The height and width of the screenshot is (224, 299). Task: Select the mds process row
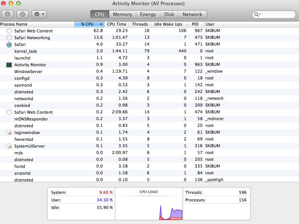pyautogui.click(x=149, y=153)
